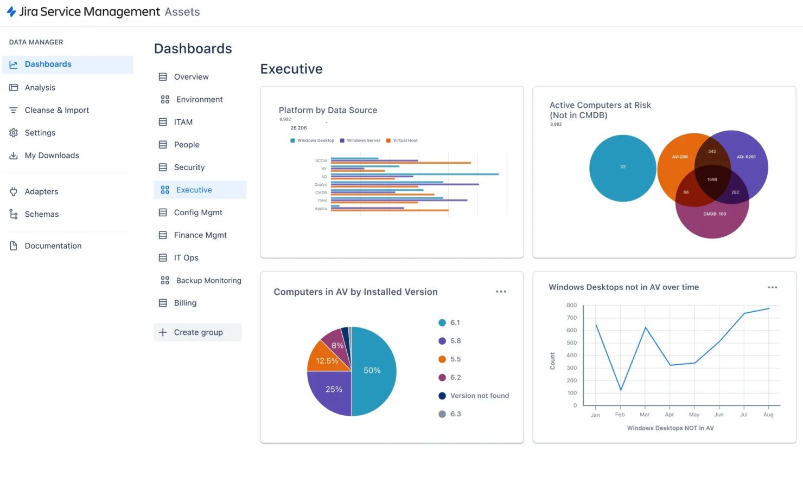Viewport: 803px width, 484px height.
Task: Click the My Downloads download icon
Action: pos(14,156)
